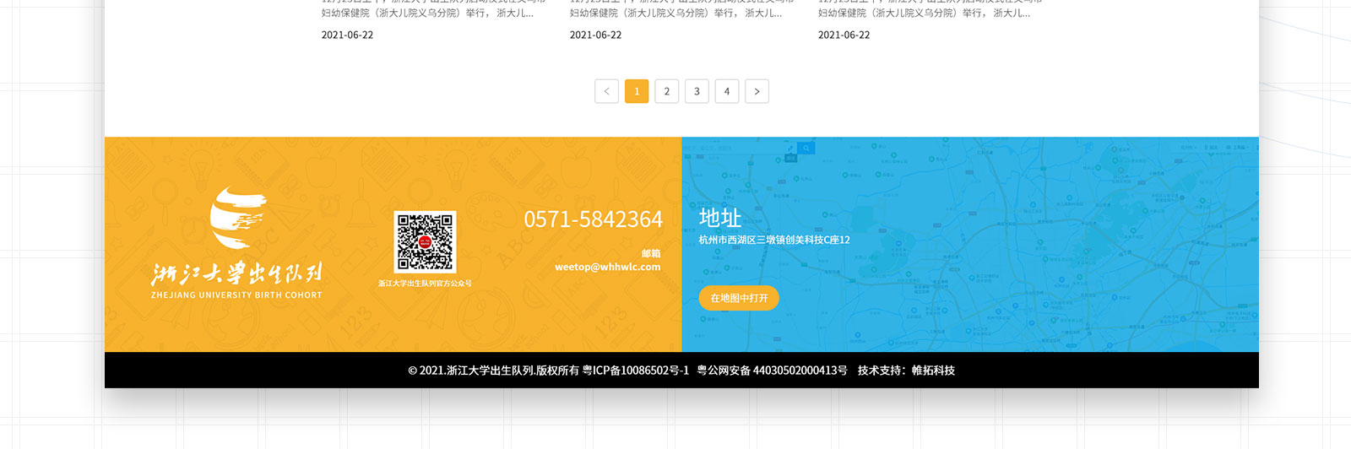Viewport: 1351px width, 449px height.
Task: Jump to page 2 in pagination
Action: pyautogui.click(x=666, y=91)
